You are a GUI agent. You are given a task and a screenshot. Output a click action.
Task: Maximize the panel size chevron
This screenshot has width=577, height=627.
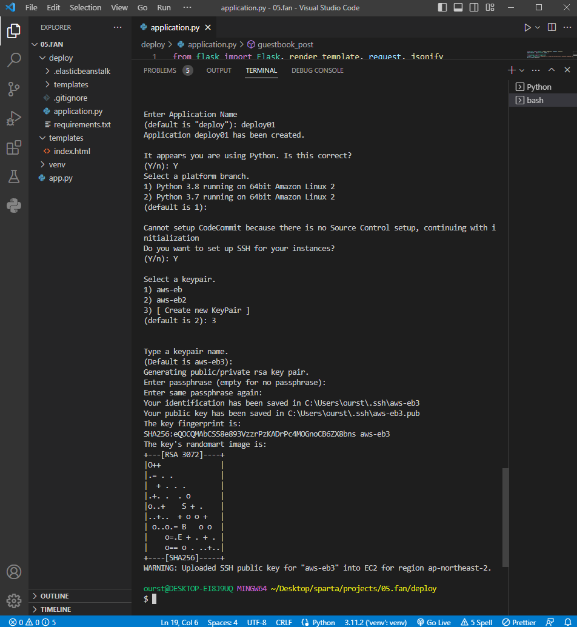pyautogui.click(x=552, y=70)
